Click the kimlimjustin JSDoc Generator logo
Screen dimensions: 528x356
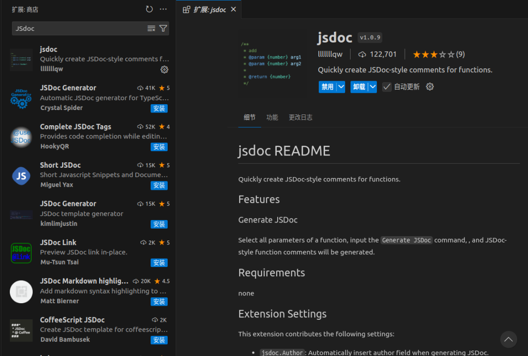[x=21, y=215]
